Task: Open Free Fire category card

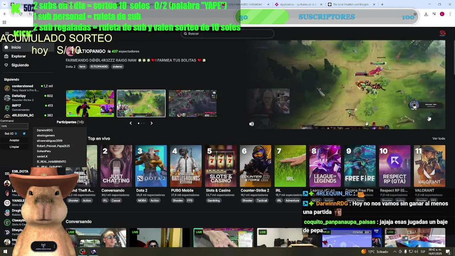Action: 360,166
